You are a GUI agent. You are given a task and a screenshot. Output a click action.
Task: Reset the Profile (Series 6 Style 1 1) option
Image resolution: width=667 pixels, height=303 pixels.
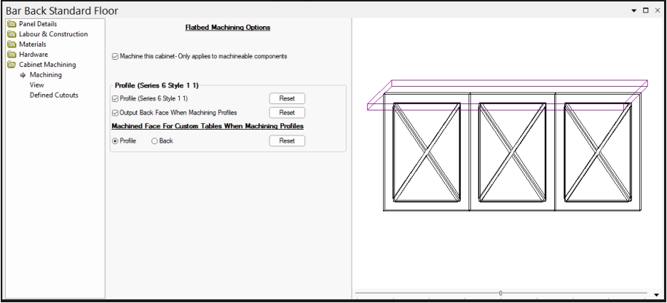pos(287,98)
